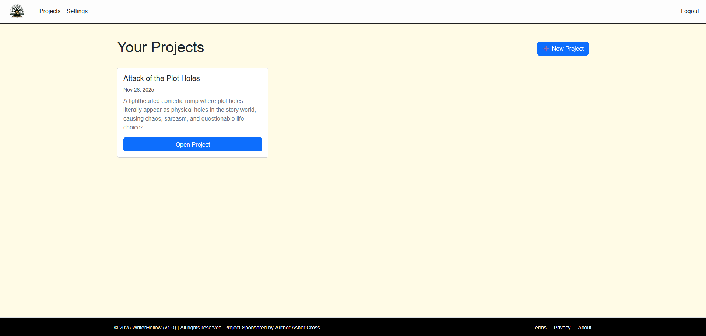
Task: Go to Settings in the navbar
Action: 77,11
